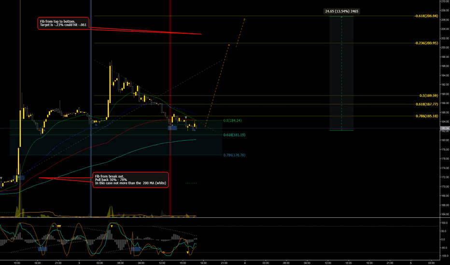
Task: Click the -0.618(206.84) Fibonacci level label
Action: click(x=426, y=16)
